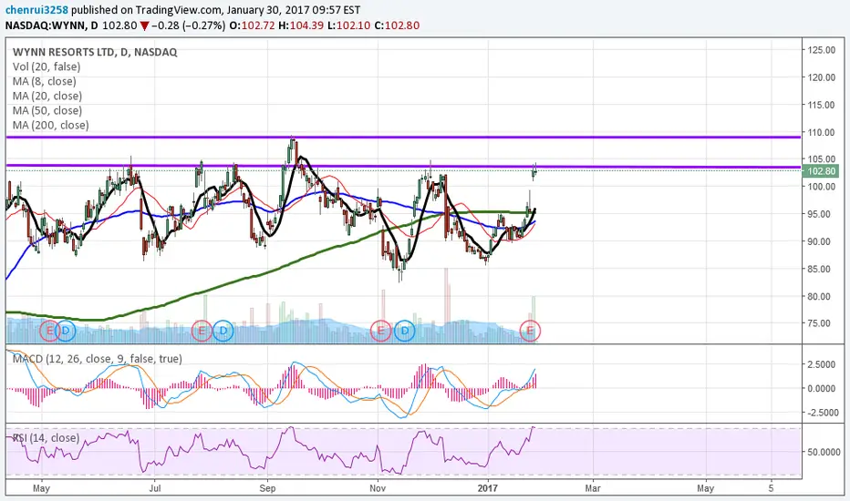The image size is (850, 501).
Task: Click the 50.0000 RSI axis value
Action: tap(824, 451)
